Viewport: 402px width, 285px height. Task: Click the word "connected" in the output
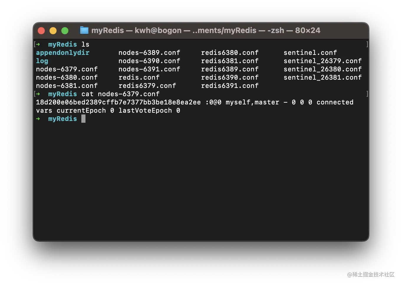coord(335,102)
